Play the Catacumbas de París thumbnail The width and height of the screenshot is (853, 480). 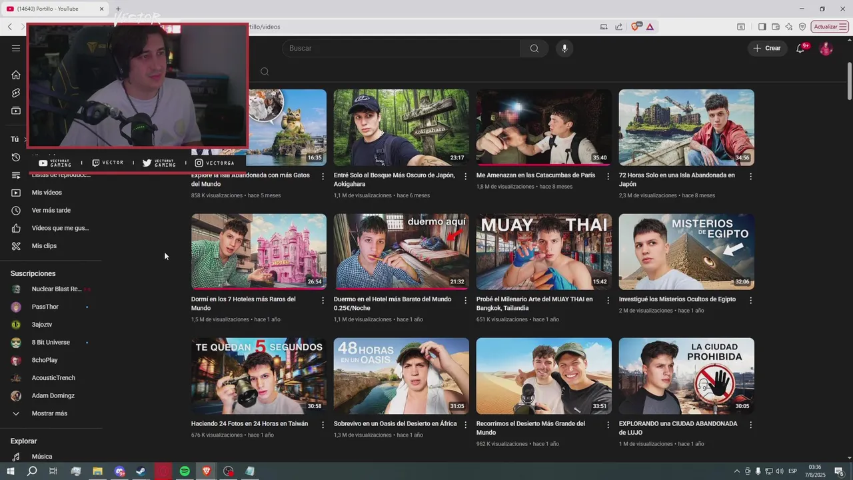(544, 127)
